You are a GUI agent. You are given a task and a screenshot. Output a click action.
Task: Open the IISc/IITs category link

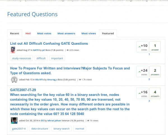point(39,80)
